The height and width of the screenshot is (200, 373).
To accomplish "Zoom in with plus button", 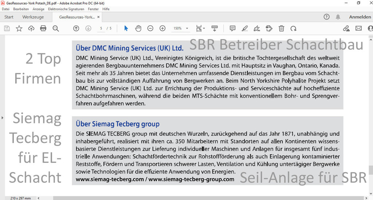I will (162, 28).
